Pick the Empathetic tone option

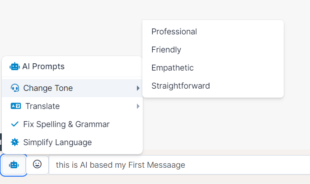(x=173, y=68)
